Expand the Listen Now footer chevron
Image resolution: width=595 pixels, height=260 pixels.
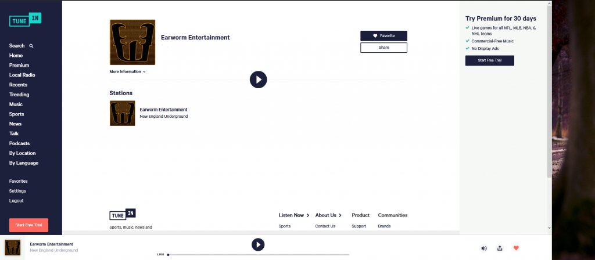coord(308,215)
